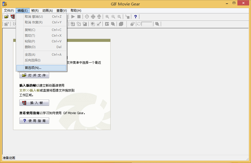Click the icon immediately right of the clock icon
This screenshot has height=163, width=251.
point(93,17)
